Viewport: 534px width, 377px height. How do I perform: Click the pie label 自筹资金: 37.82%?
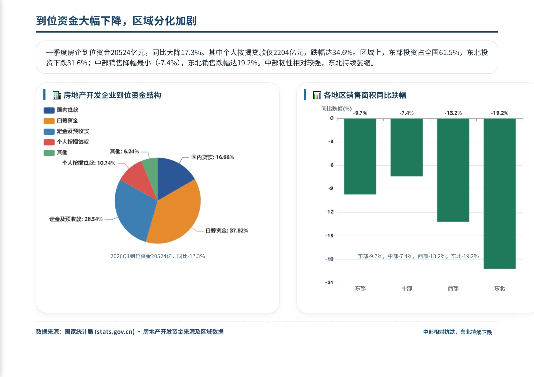pyautogui.click(x=227, y=230)
